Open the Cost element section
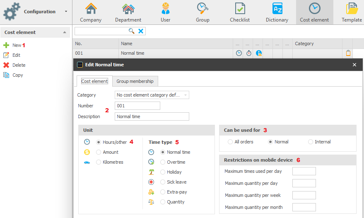Image resolution: width=364 pixels, height=218 pixels. click(314, 12)
